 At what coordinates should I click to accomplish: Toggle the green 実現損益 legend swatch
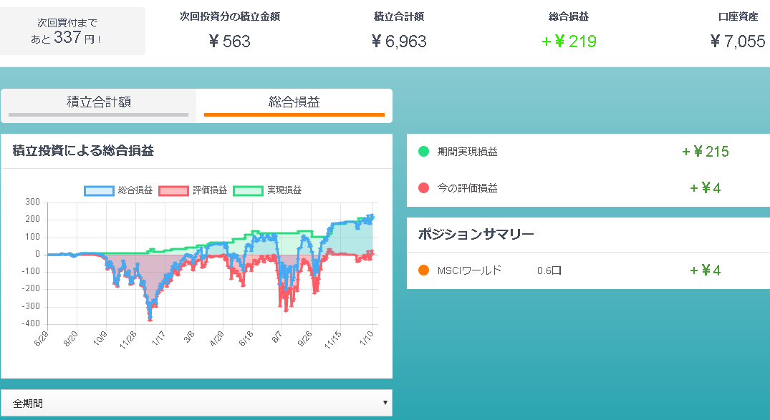tap(248, 190)
